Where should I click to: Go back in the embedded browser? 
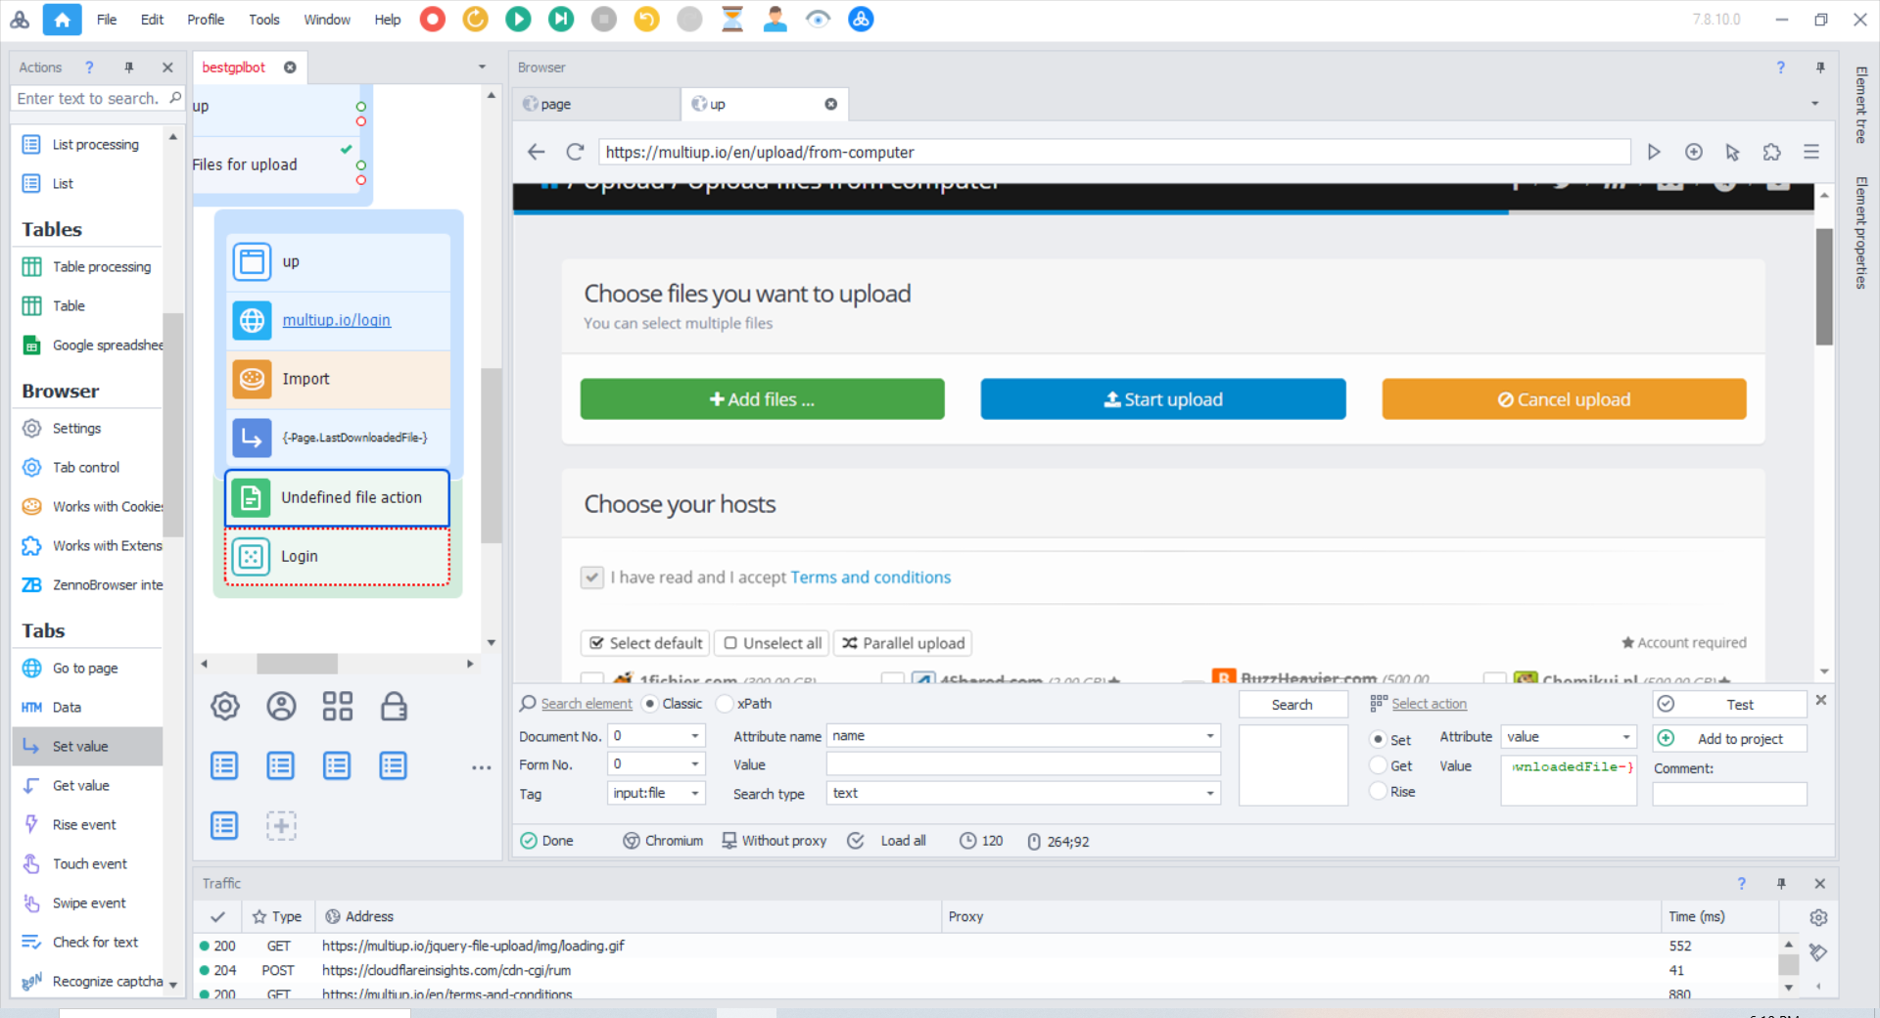(x=536, y=152)
